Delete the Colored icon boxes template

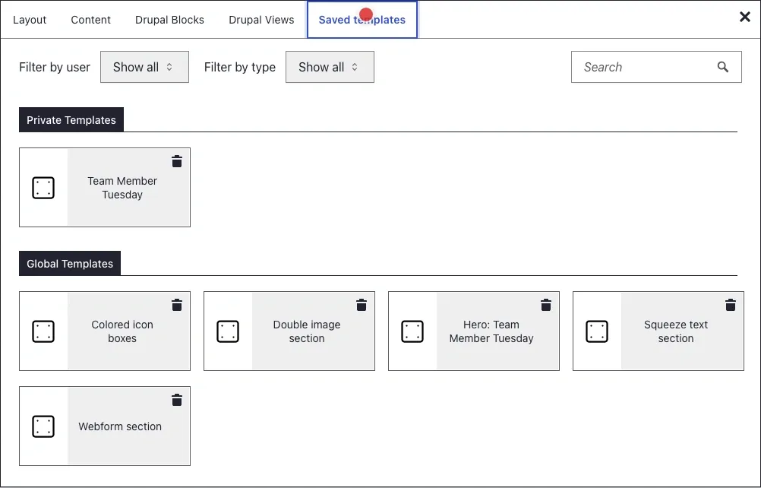(177, 305)
